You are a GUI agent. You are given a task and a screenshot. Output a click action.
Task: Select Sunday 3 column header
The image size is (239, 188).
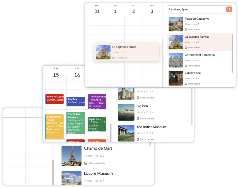click(152, 9)
